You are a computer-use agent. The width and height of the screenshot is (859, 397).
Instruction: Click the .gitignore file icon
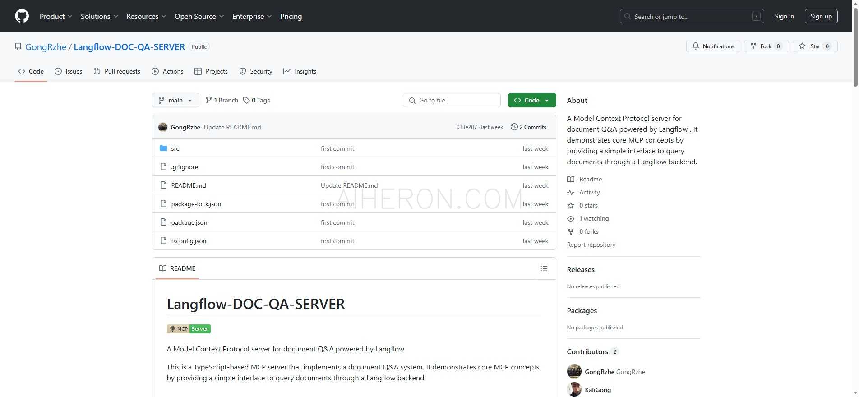coord(163,166)
